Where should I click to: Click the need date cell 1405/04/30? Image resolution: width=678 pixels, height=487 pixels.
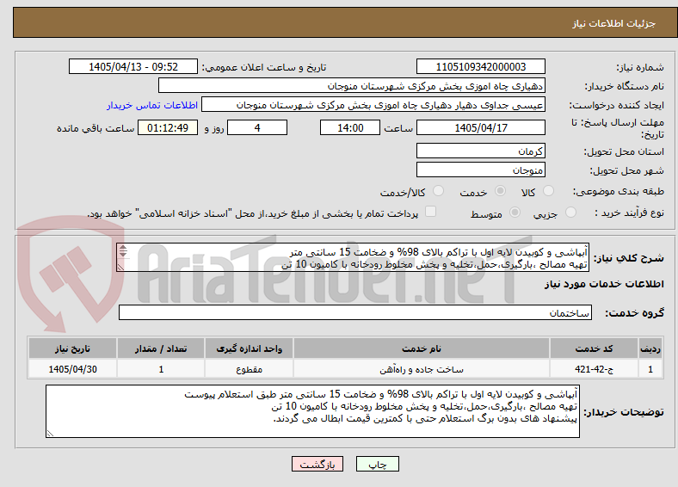point(72,369)
